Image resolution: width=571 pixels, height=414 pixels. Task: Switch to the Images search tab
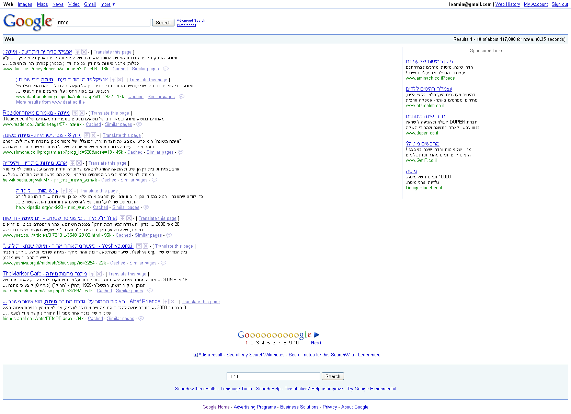(25, 4)
